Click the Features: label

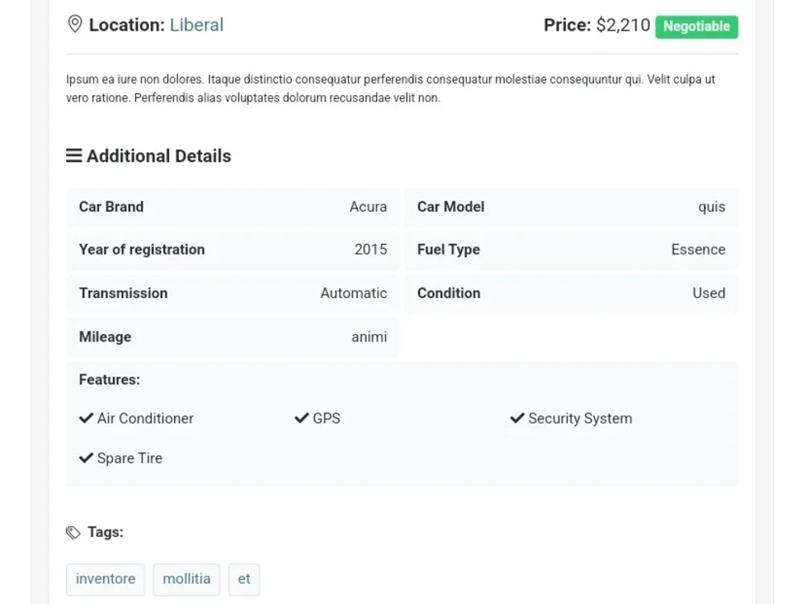110,379
